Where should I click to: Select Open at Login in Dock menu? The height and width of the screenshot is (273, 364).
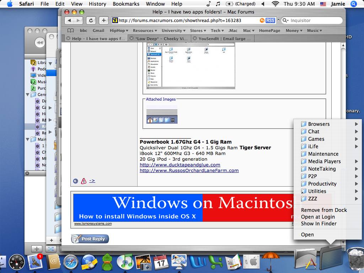click(318, 216)
